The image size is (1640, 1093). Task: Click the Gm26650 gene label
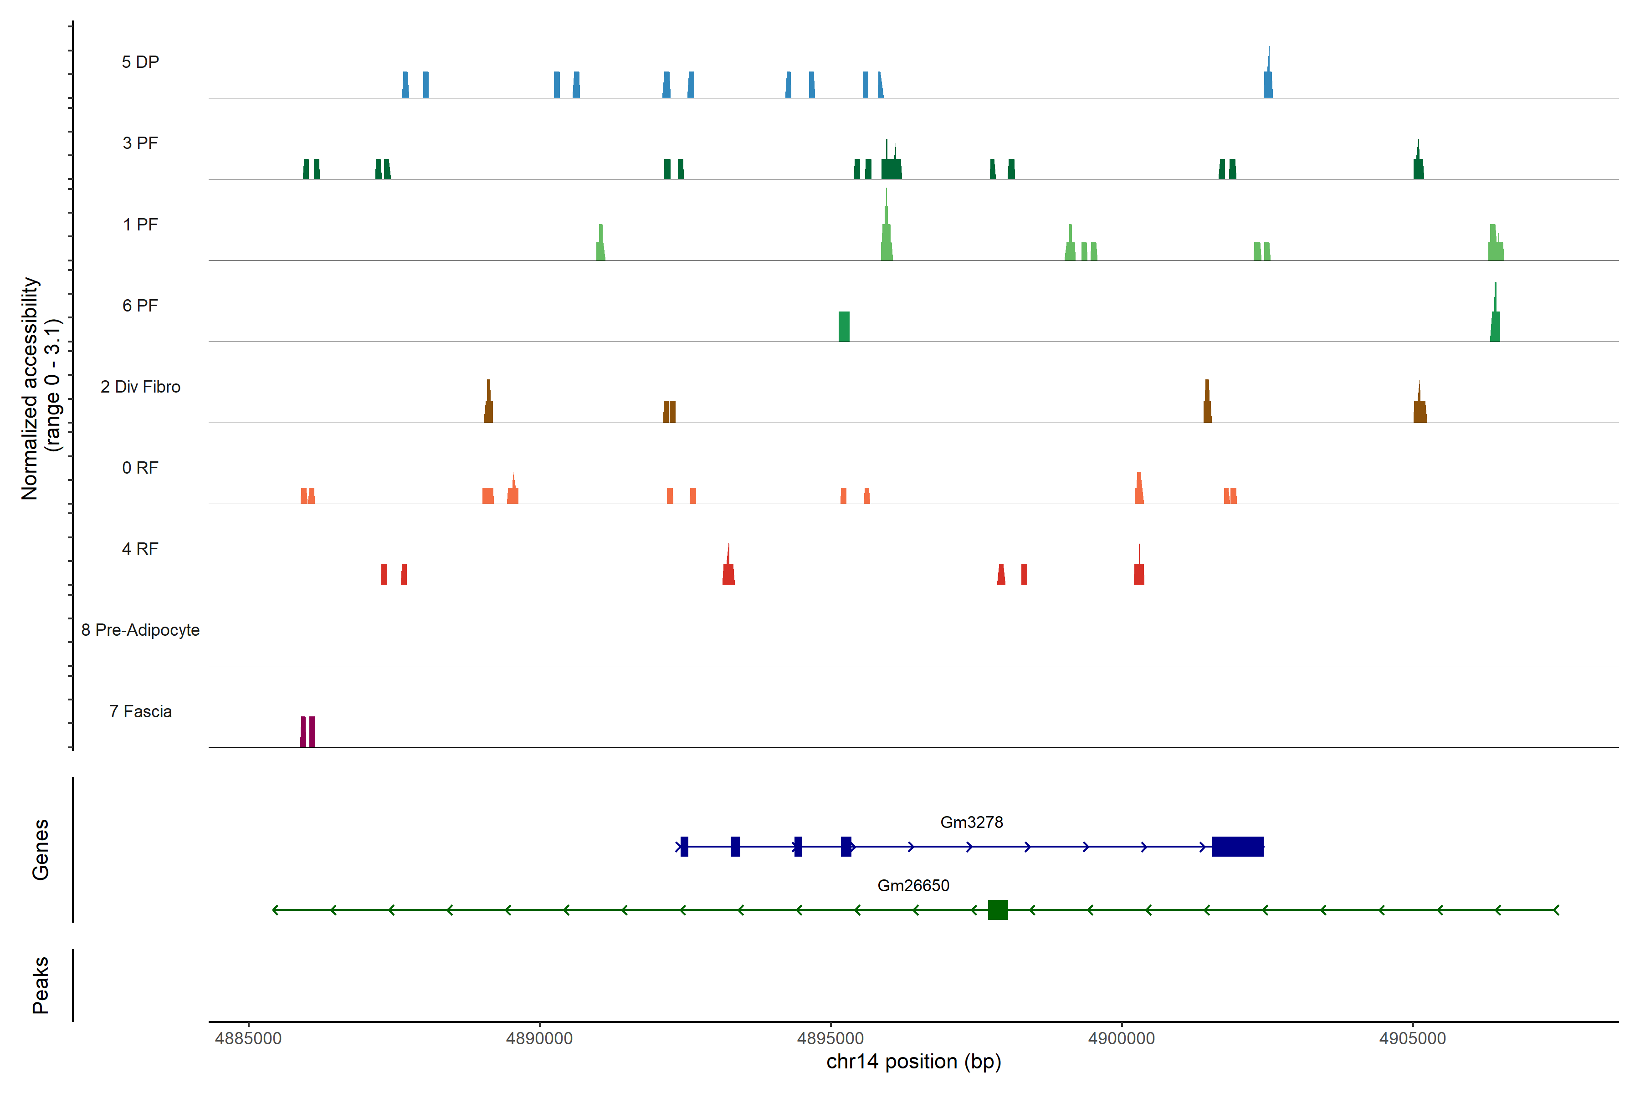click(x=913, y=885)
